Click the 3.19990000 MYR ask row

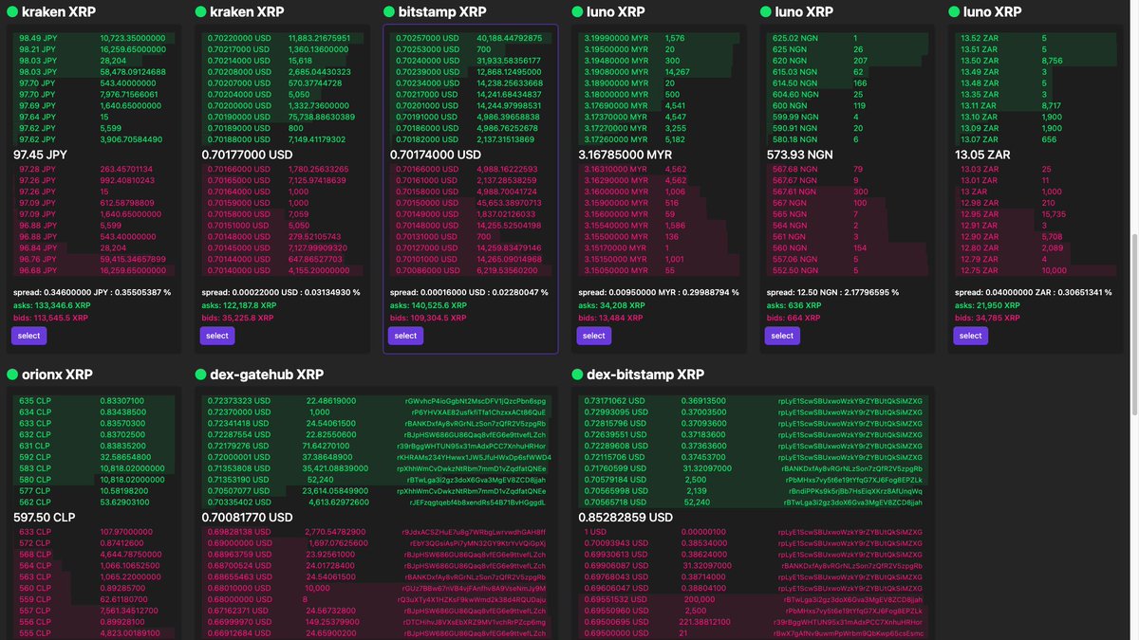pyautogui.click(x=658, y=38)
